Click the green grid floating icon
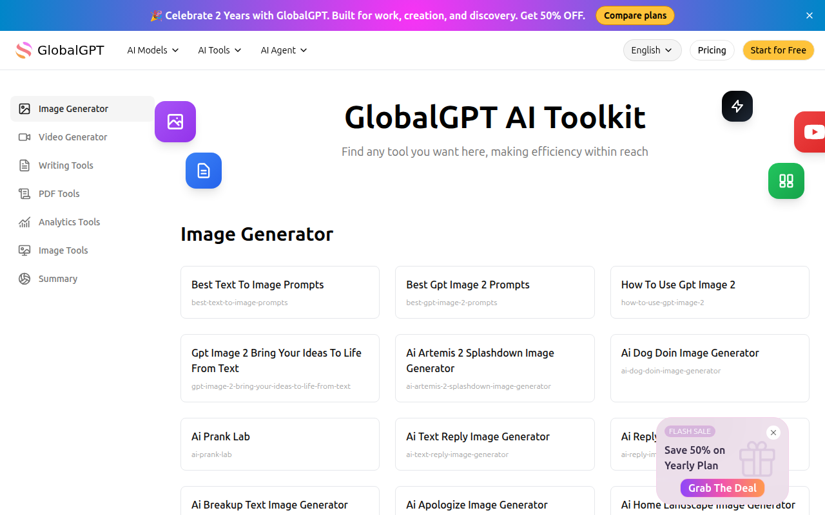Viewport: 825px width, 515px height. coord(786,181)
